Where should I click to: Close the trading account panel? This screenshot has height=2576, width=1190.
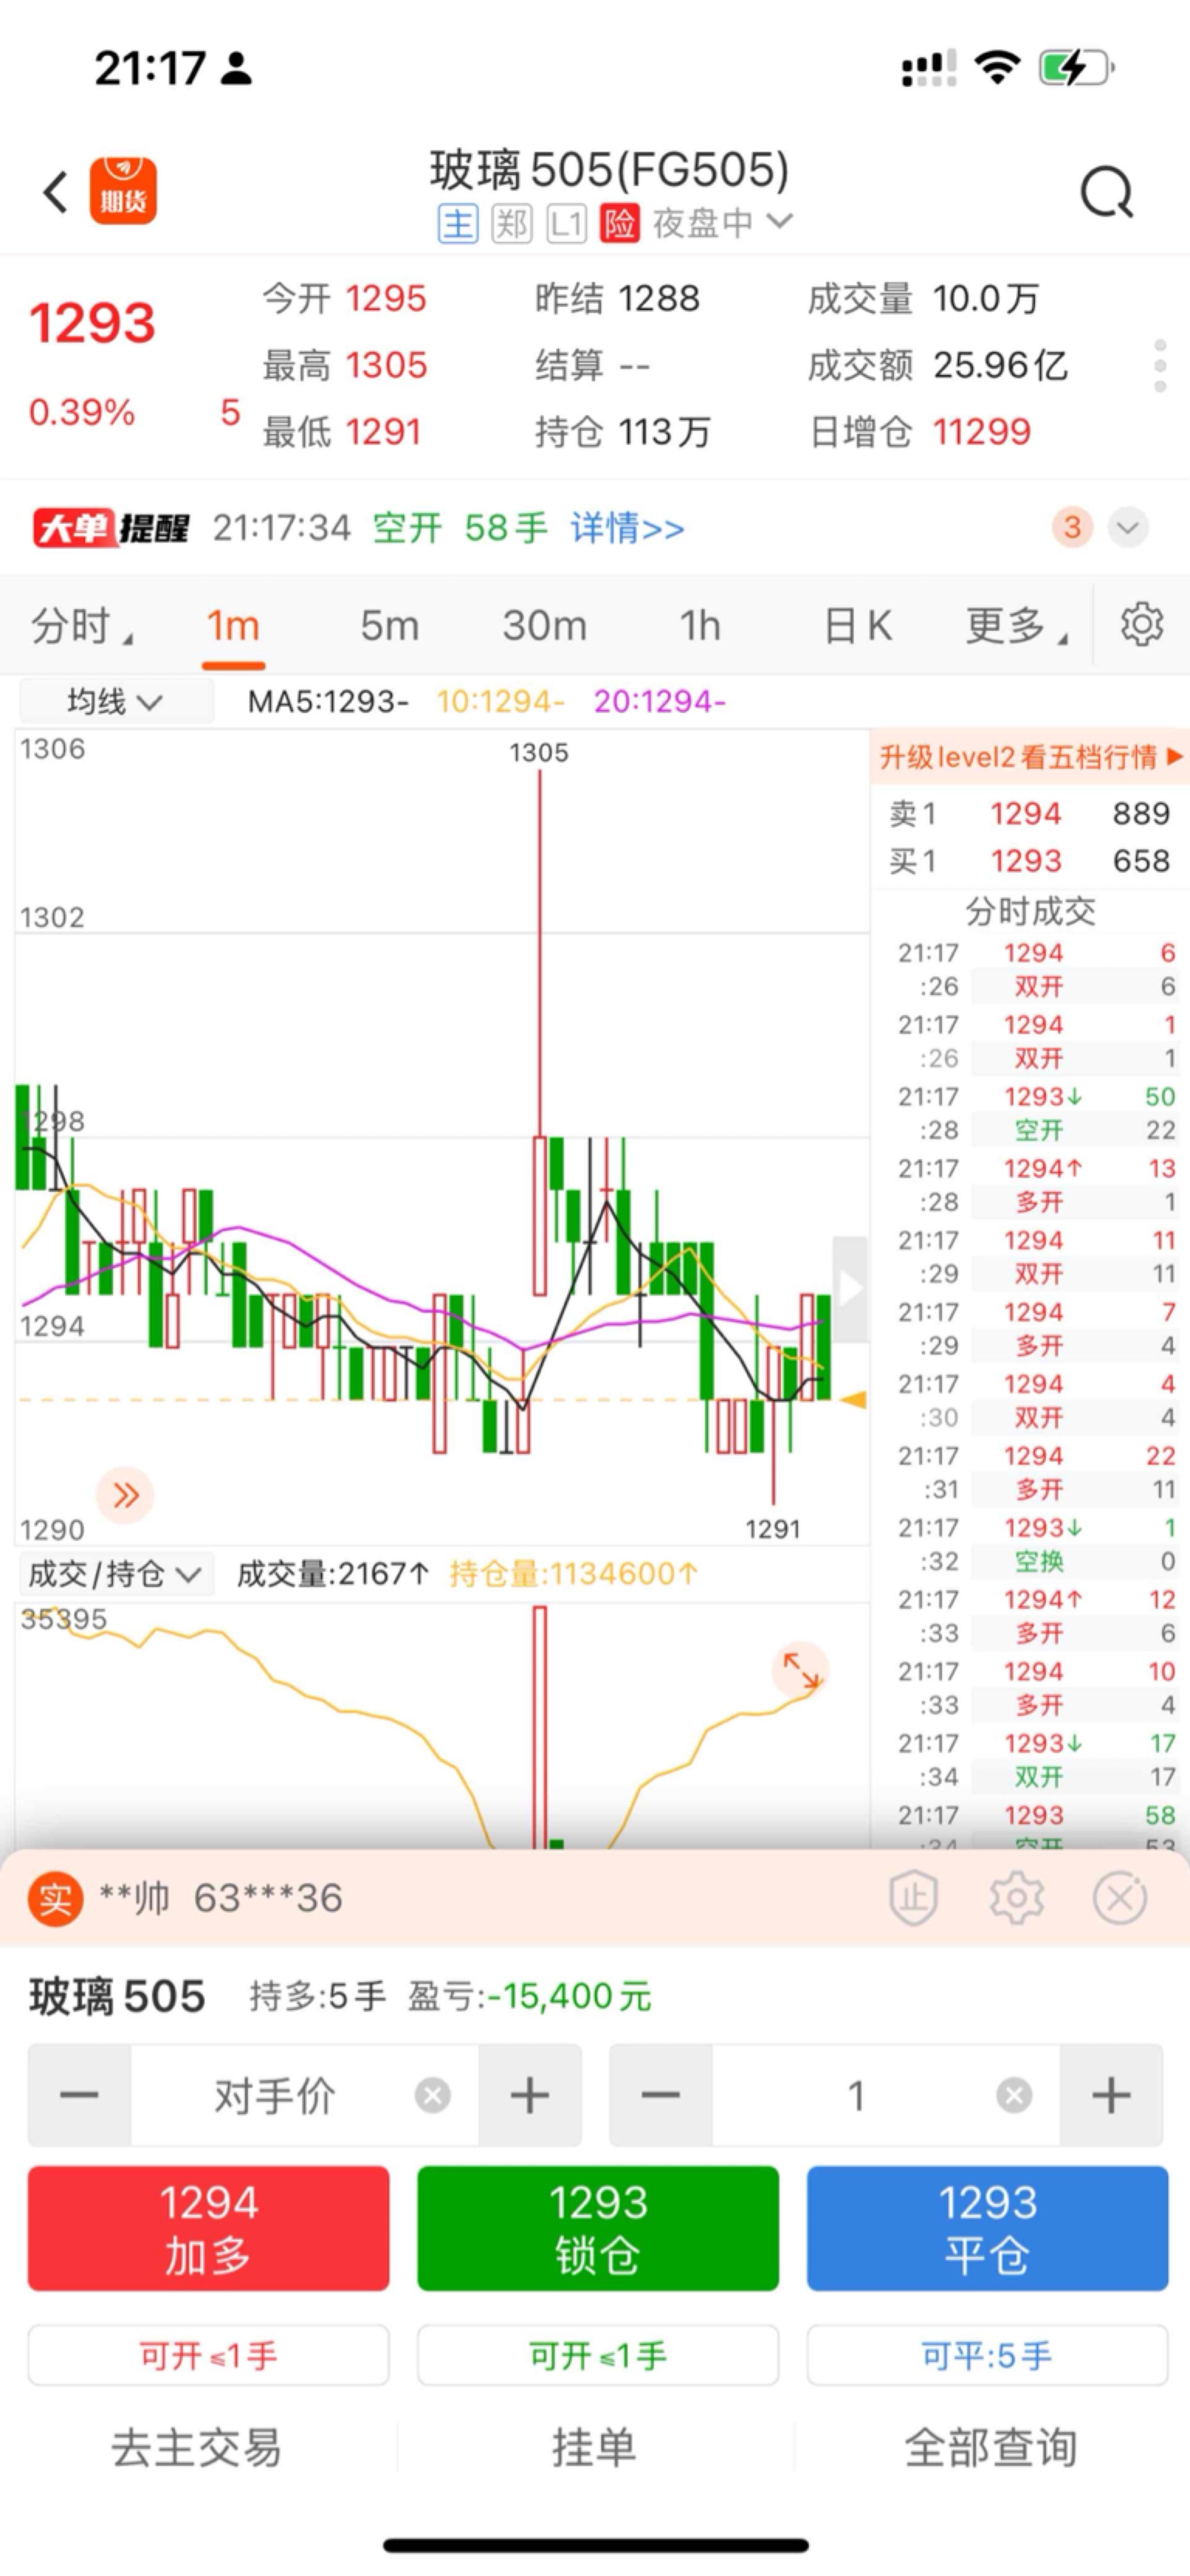(x=1119, y=1898)
